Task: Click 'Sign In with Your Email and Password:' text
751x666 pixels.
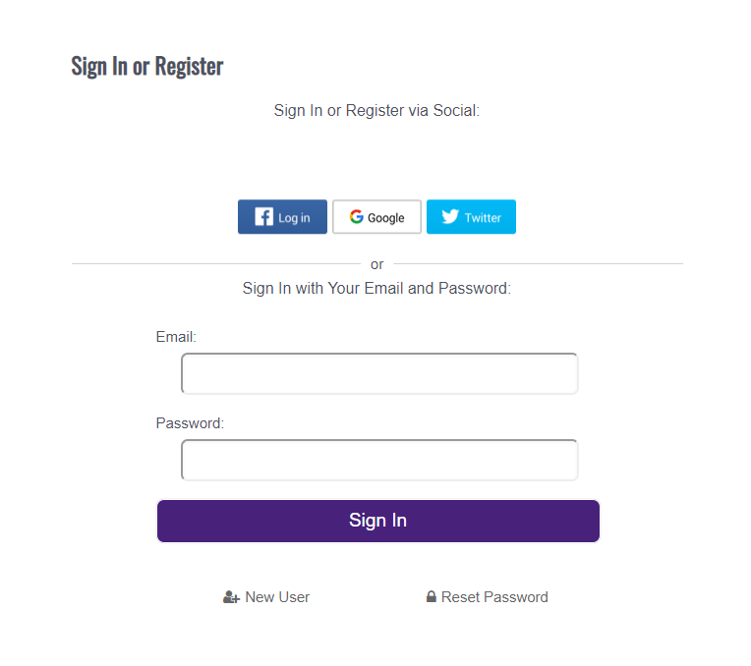Action: pos(376,289)
